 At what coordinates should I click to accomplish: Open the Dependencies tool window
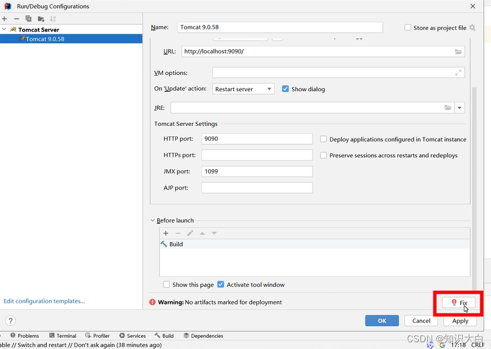click(203, 335)
